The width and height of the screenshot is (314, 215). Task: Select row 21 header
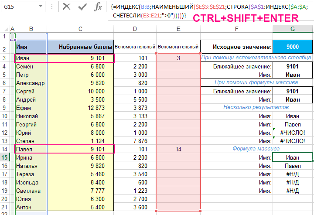(x=4, y=207)
